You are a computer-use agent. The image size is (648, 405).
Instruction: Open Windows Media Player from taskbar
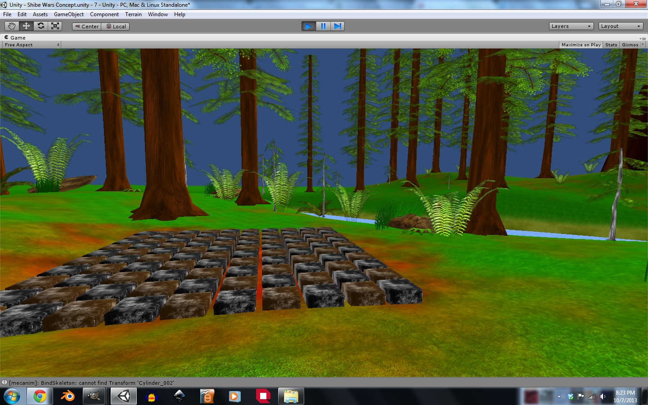click(x=235, y=396)
